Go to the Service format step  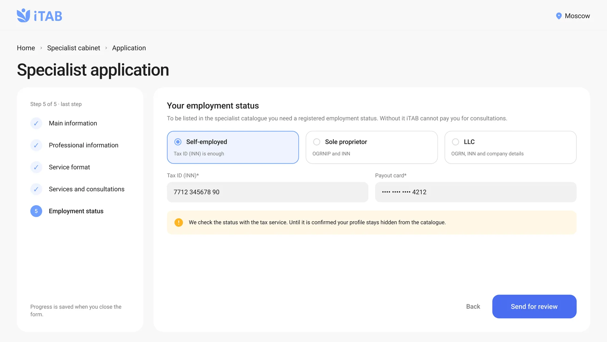tap(69, 167)
